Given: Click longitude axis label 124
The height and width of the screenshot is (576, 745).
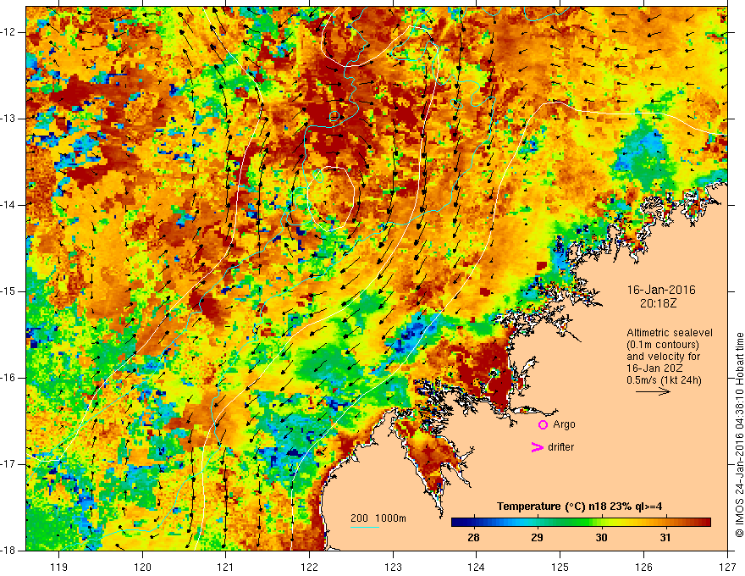Looking at the screenshot, I should 477,567.
